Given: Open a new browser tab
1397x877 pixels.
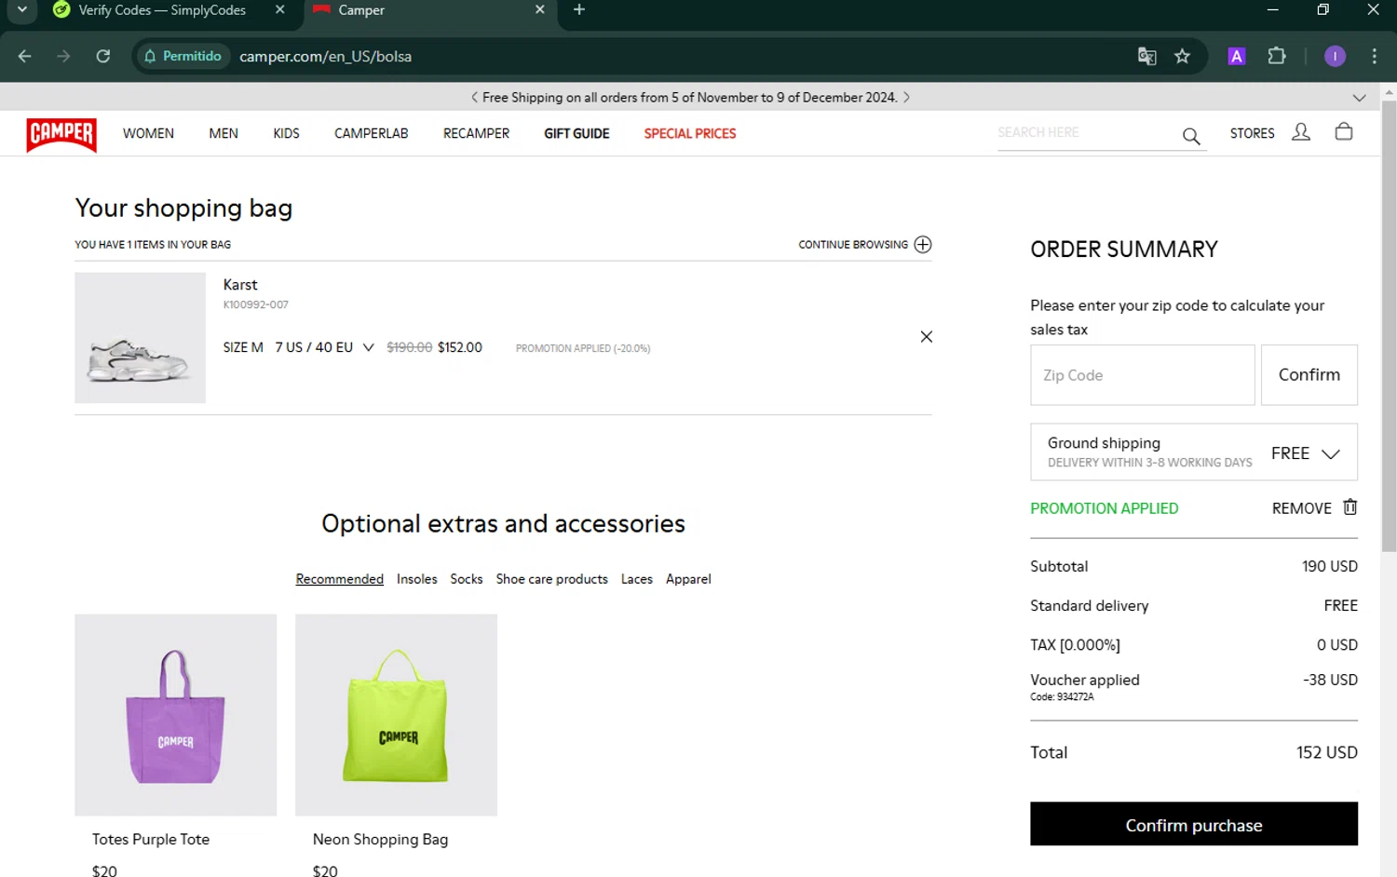Looking at the screenshot, I should point(579,10).
